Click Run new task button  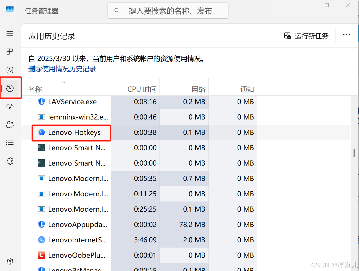coord(306,36)
